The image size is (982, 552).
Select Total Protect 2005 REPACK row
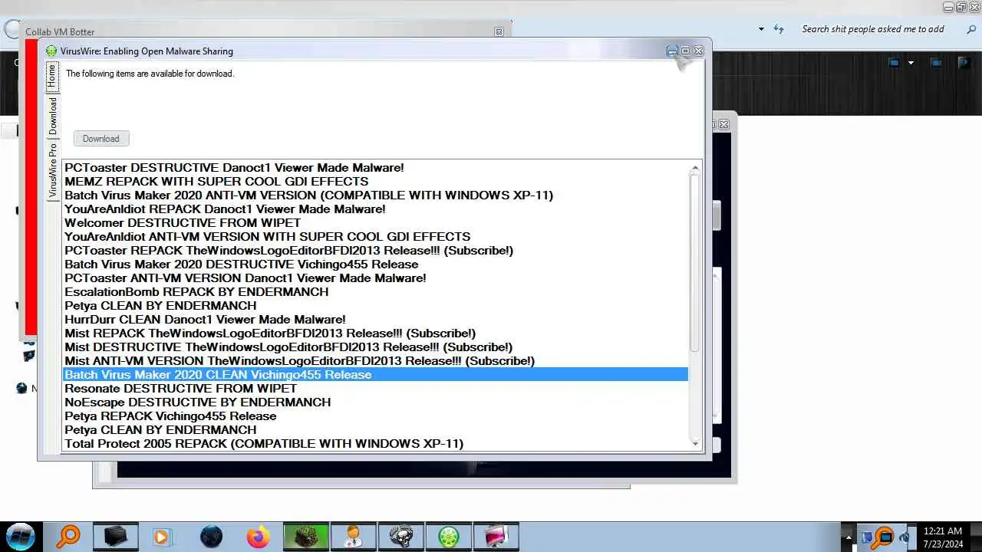(x=376, y=444)
